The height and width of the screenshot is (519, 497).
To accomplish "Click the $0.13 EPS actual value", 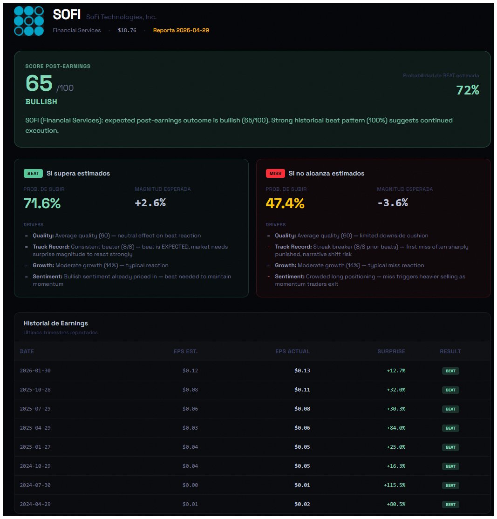I will pyautogui.click(x=302, y=371).
